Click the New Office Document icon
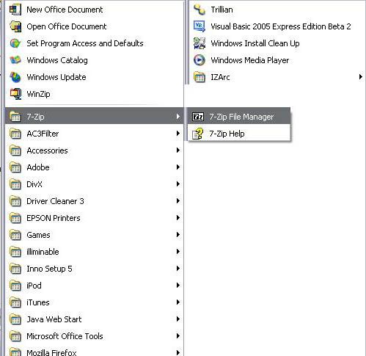 click(x=15, y=10)
